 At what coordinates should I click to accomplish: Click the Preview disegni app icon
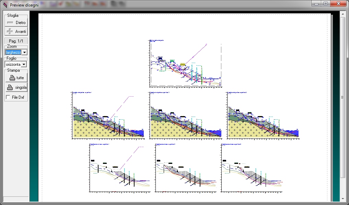(5, 5)
